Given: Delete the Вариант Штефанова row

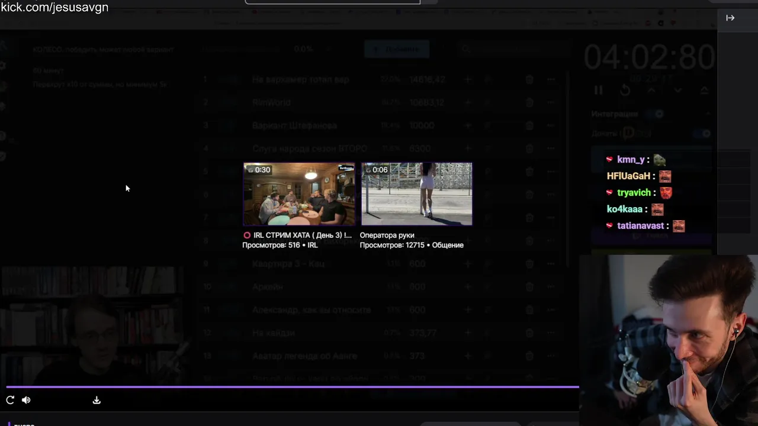Looking at the screenshot, I should pos(529,125).
